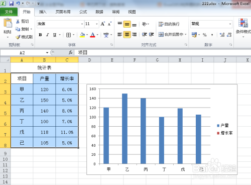The width and height of the screenshot is (251, 185).
Task: Click the Format Painter brush icon
Action: coord(18,37)
